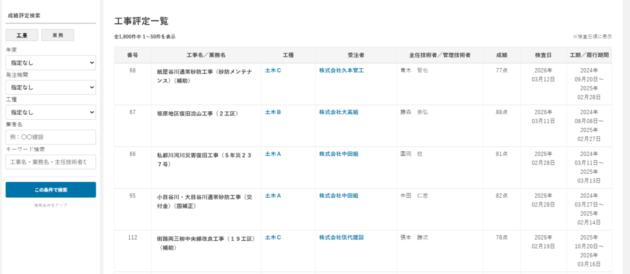This screenshot has width=630, height=274.
Task: Open the 株式会社大美組 contractor link
Action: click(x=338, y=112)
